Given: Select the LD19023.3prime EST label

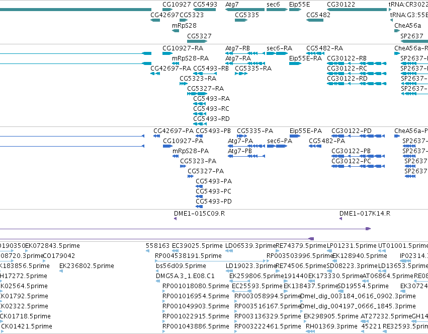Looking at the screenshot, I should 251,266.
